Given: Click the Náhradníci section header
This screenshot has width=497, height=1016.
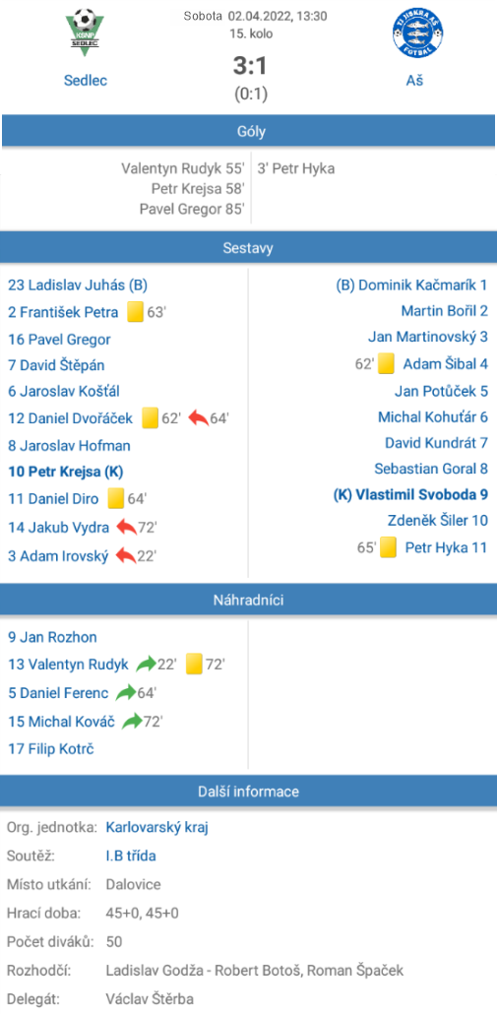Looking at the screenshot, I should click(x=248, y=600).
